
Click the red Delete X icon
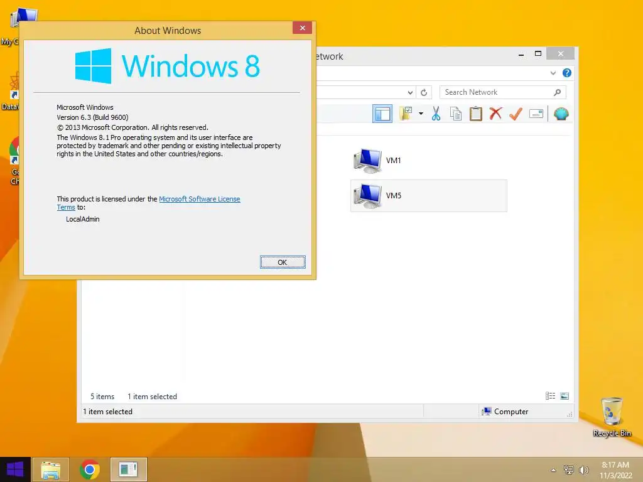[495, 113]
